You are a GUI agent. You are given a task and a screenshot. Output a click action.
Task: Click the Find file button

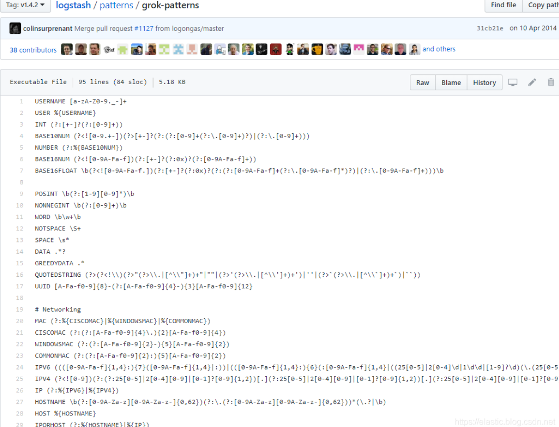[x=503, y=5]
